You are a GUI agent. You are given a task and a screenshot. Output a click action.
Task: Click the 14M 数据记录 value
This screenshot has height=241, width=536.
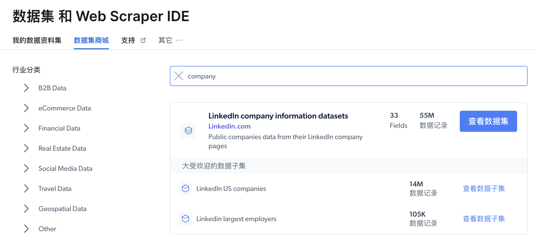[x=423, y=188]
